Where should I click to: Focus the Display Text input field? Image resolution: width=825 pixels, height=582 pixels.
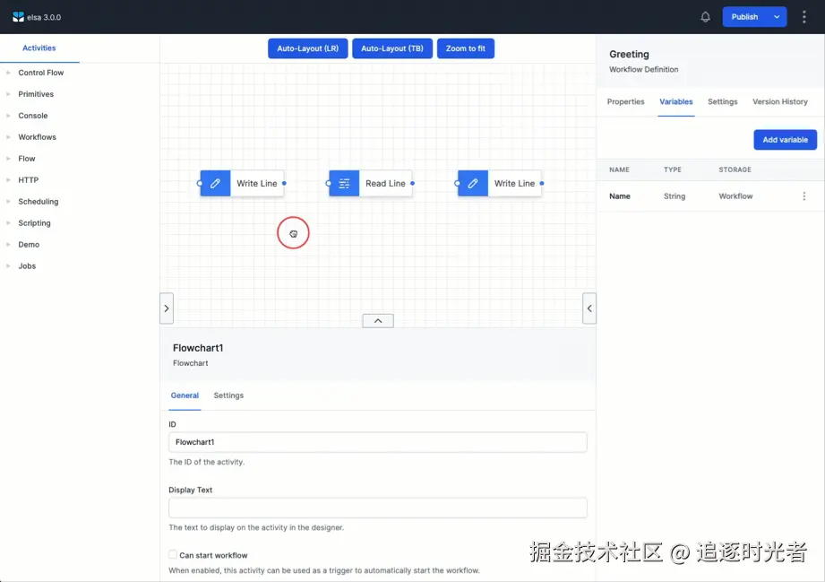tap(378, 508)
